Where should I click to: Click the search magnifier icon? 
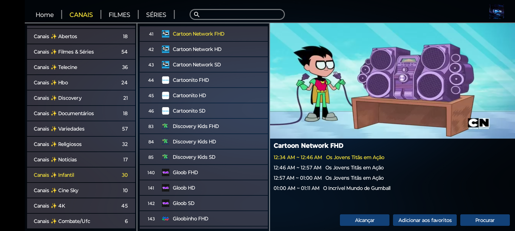click(197, 14)
